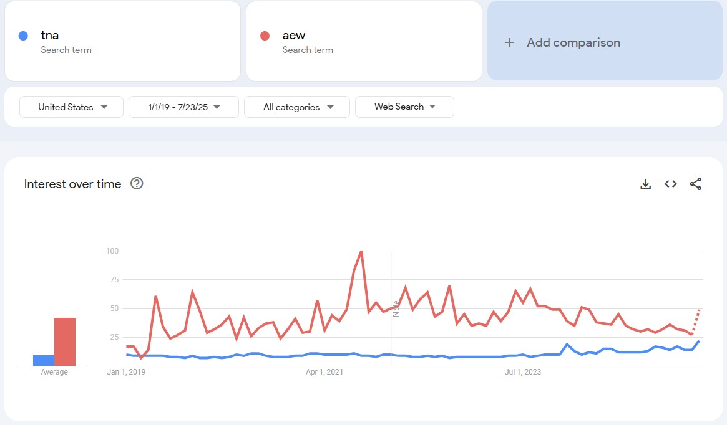The image size is (727, 425).
Task: Edit the aew search term box
Action: (x=364, y=41)
